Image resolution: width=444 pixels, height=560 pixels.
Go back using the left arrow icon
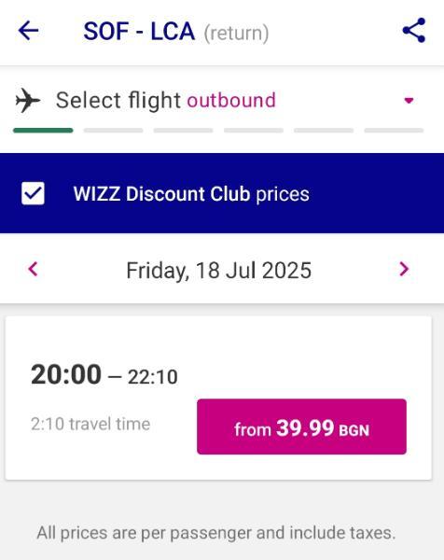click(28, 31)
